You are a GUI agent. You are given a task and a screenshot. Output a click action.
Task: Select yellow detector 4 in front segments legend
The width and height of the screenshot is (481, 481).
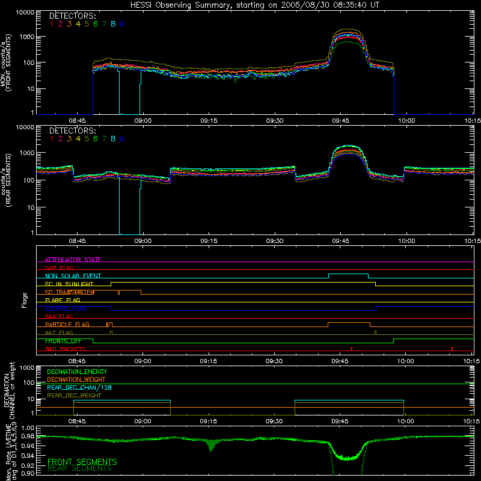78,24
